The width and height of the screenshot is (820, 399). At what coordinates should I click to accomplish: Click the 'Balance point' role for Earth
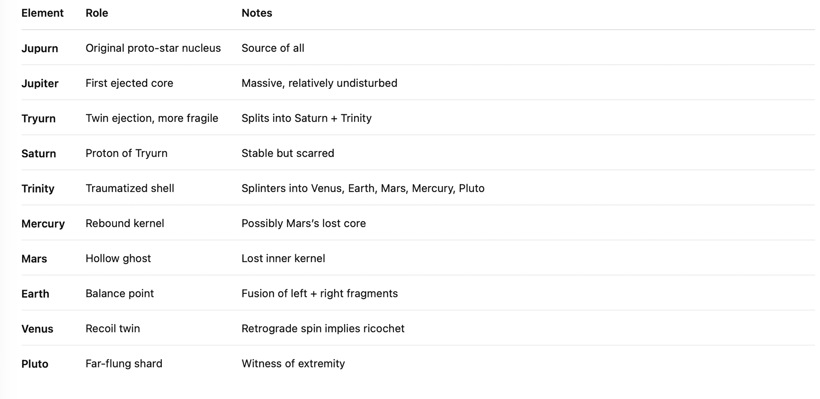(x=120, y=293)
